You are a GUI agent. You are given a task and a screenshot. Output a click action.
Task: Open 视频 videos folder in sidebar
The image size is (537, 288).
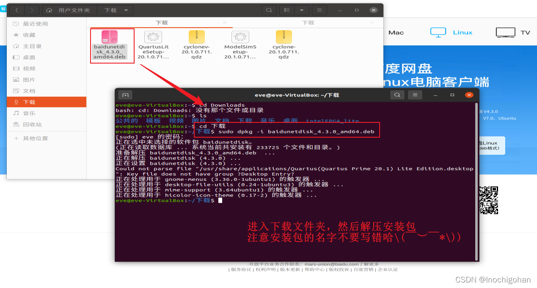[x=47, y=69]
